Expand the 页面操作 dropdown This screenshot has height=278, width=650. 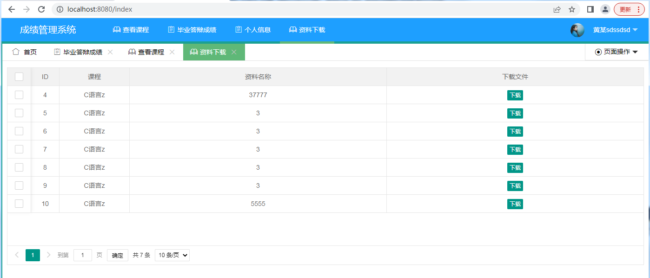616,52
